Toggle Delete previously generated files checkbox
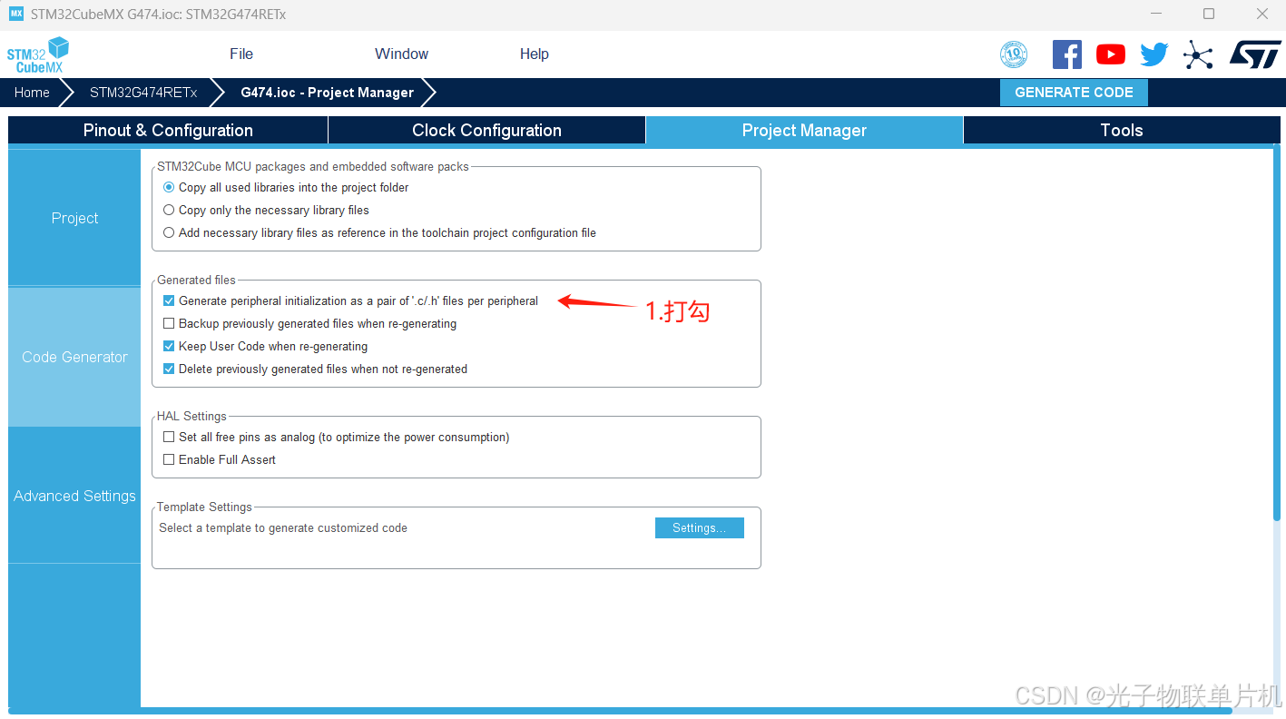1286x719 pixels. [x=169, y=369]
